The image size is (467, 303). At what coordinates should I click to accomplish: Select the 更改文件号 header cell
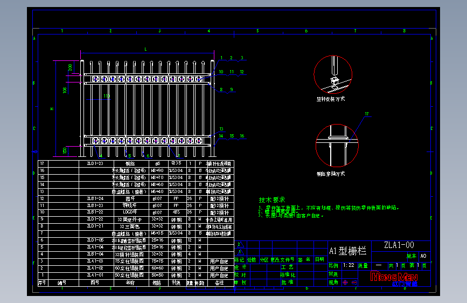tap(282, 260)
